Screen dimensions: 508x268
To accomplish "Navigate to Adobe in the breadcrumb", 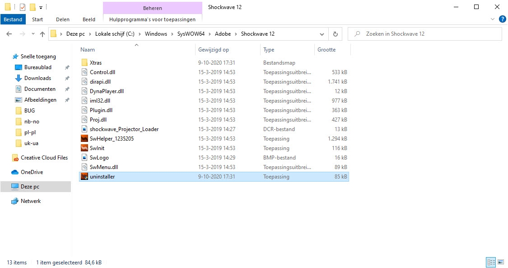I will (x=223, y=34).
